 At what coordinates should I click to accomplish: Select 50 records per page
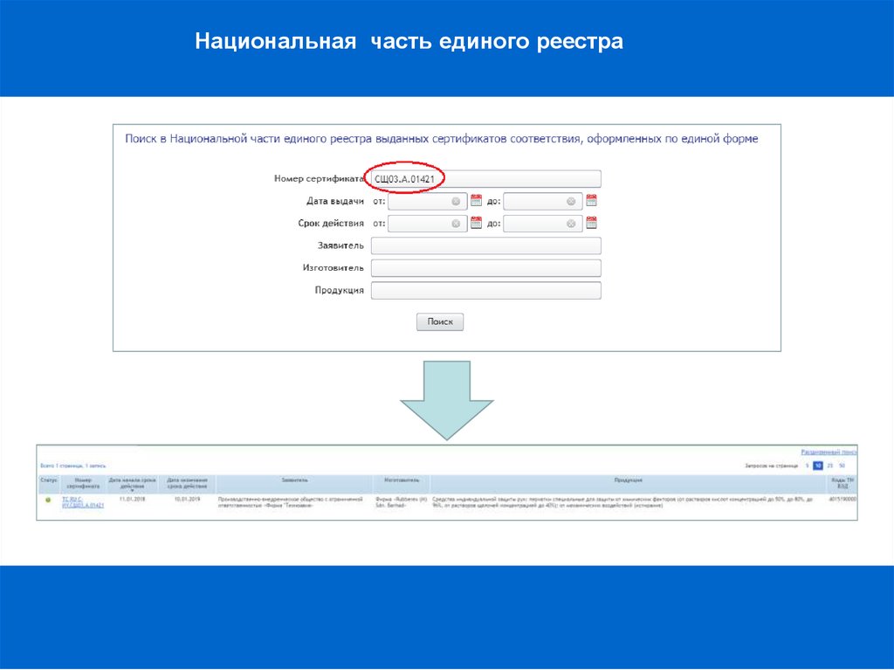click(x=842, y=466)
